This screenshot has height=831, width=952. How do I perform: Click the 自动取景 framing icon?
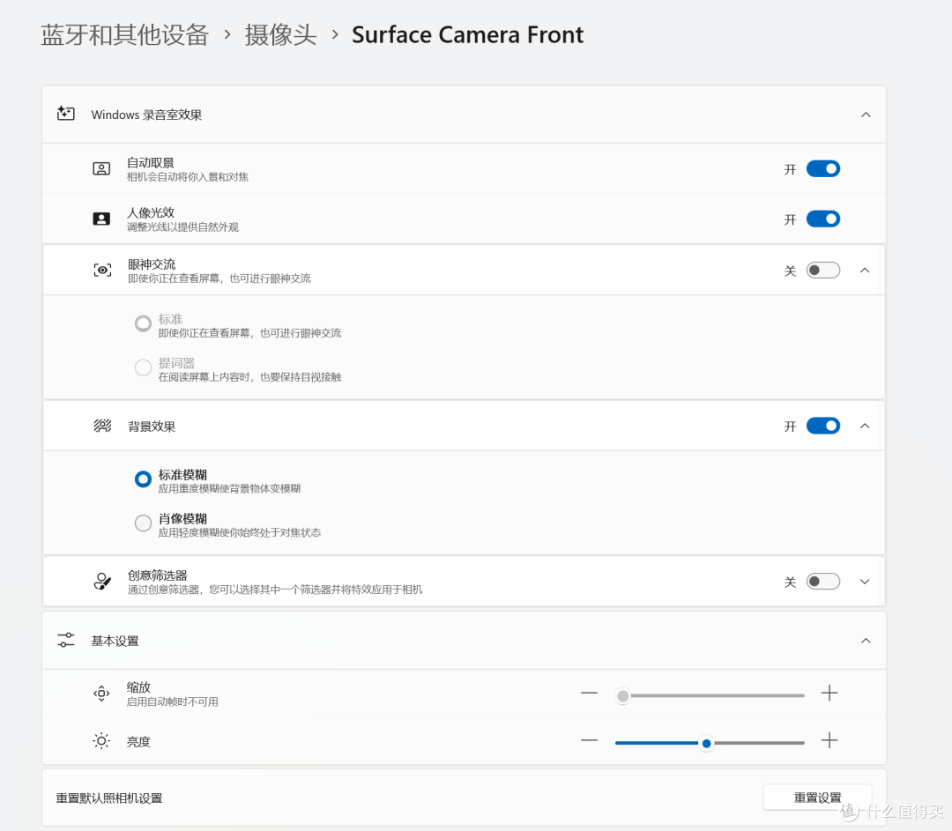[101, 168]
